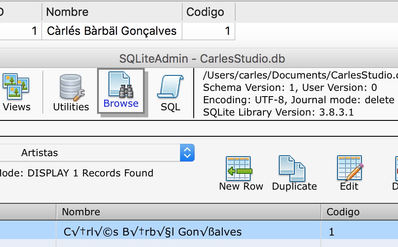Viewport: 398px width, 247px height.
Task: Click Codigo value 1 in highlighted row
Action: pyautogui.click(x=332, y=232)
